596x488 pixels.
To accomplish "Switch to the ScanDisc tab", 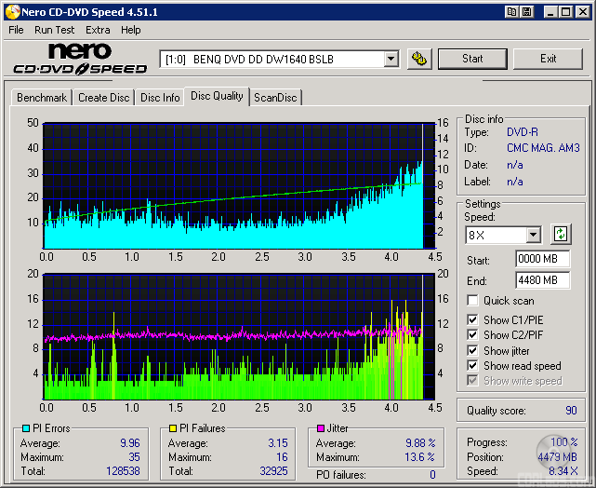I will tap(275, 98).
